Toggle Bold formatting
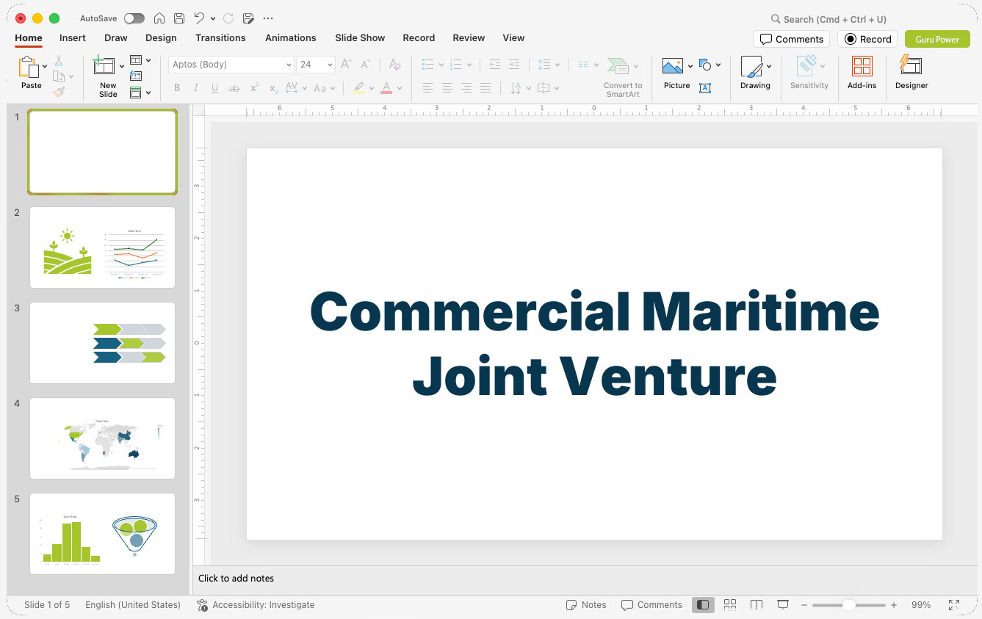 [177, 88]
